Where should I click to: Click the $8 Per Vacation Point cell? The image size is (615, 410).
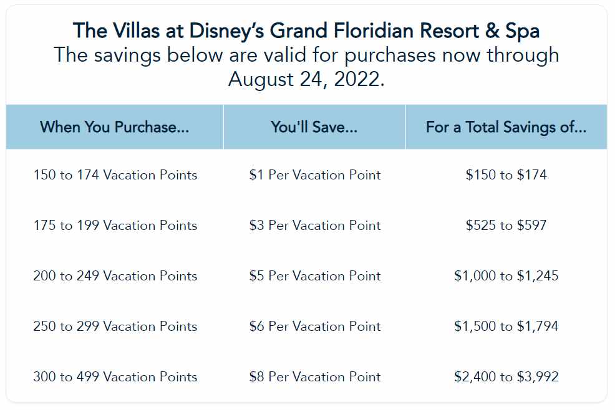tap(315, 377)
